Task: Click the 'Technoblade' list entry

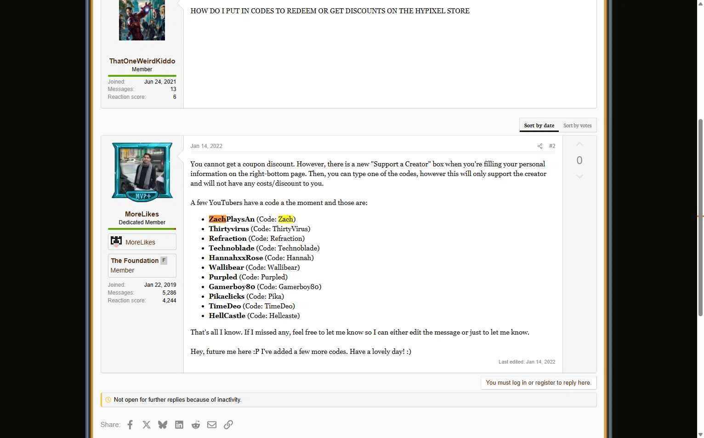Action: point(264,248)
